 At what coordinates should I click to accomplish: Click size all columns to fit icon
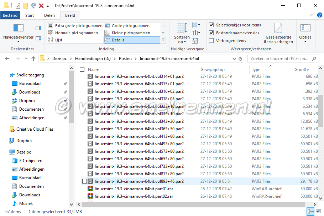[195, 40]
